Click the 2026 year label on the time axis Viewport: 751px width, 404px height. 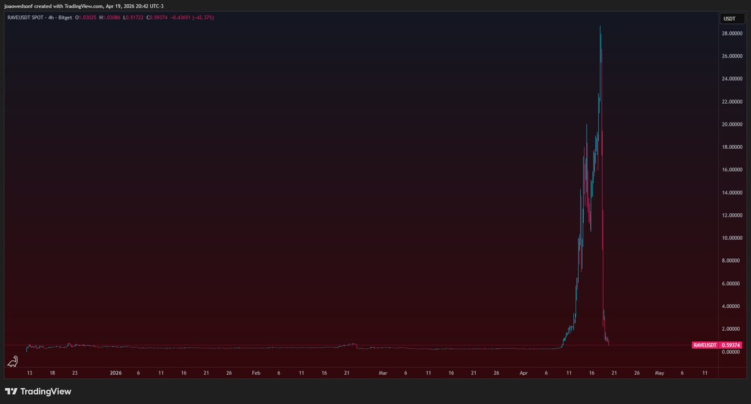pos(116,372)
